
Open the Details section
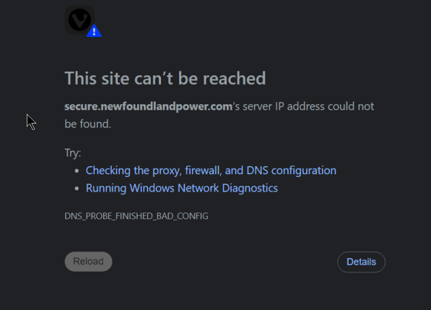(x=361, y=262)
